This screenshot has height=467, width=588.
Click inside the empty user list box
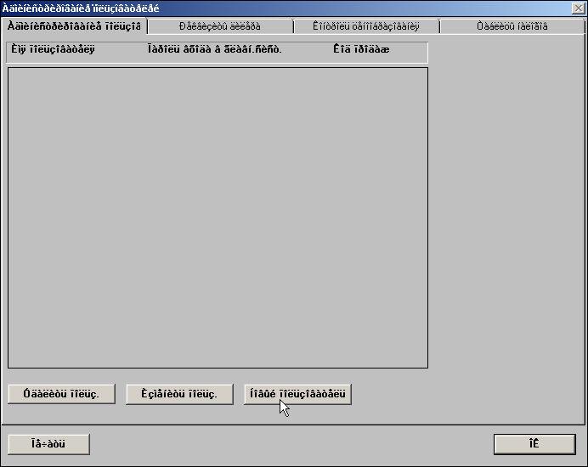(x=218, y=217)
